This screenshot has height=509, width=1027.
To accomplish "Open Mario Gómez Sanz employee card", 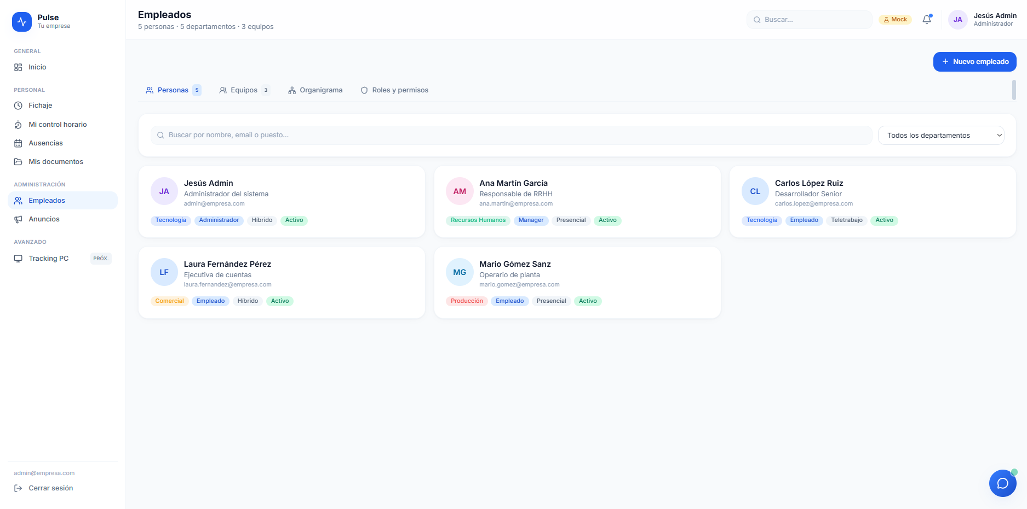I will point(577,283).
